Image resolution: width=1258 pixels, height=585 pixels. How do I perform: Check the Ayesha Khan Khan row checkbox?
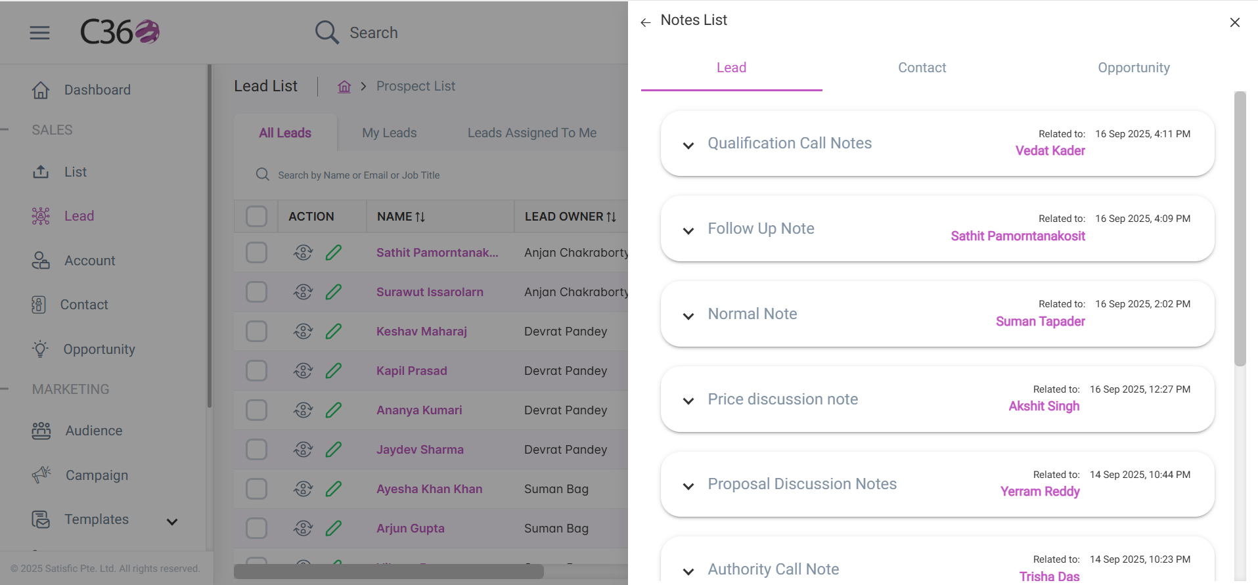pos(256,488)
